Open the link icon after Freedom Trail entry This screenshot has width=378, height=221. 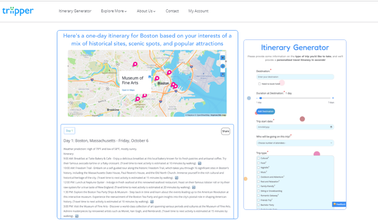(x=177, y=178)
